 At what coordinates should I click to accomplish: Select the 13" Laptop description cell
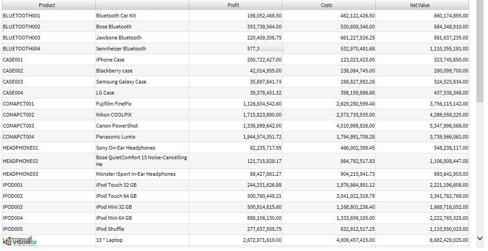[109, 240]
